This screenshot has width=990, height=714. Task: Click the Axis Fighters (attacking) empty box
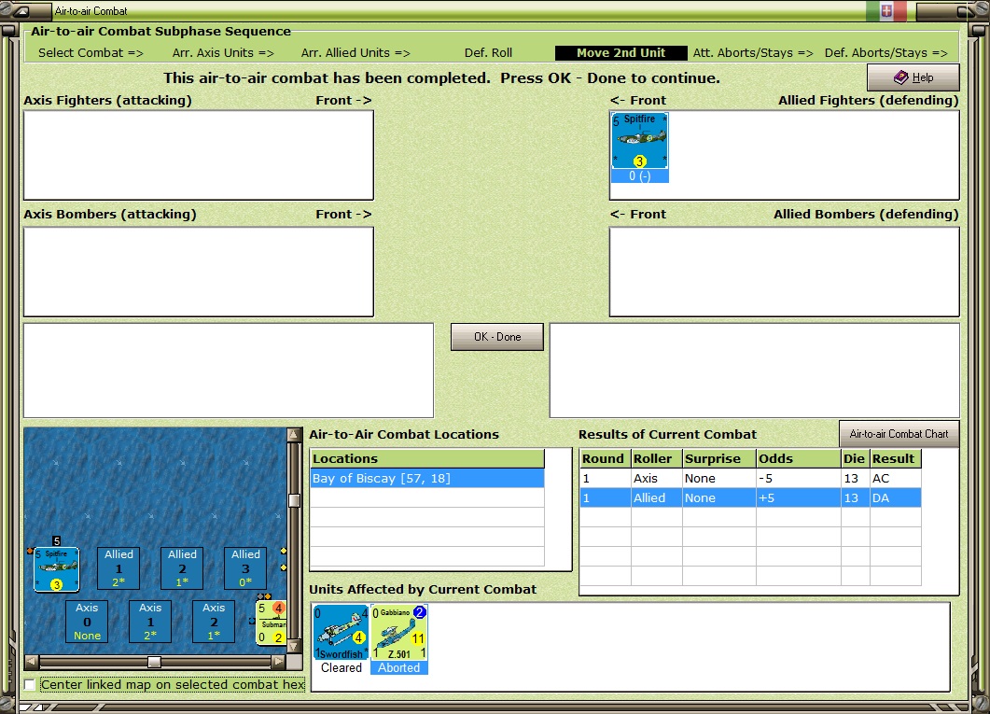(x=198, y=155)
